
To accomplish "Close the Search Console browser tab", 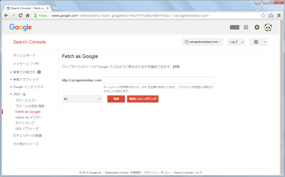I will [x=48, y=8].
